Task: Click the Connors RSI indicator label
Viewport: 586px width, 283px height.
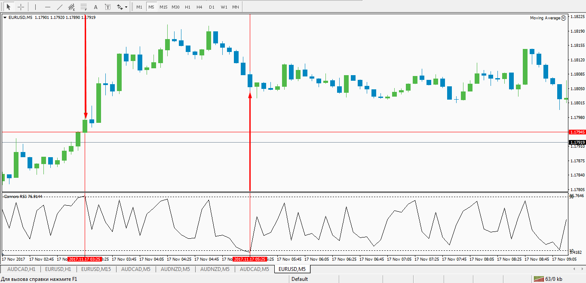Action: (x=23, y=197)
